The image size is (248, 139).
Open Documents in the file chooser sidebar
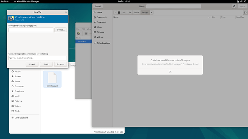pos(102,17)
